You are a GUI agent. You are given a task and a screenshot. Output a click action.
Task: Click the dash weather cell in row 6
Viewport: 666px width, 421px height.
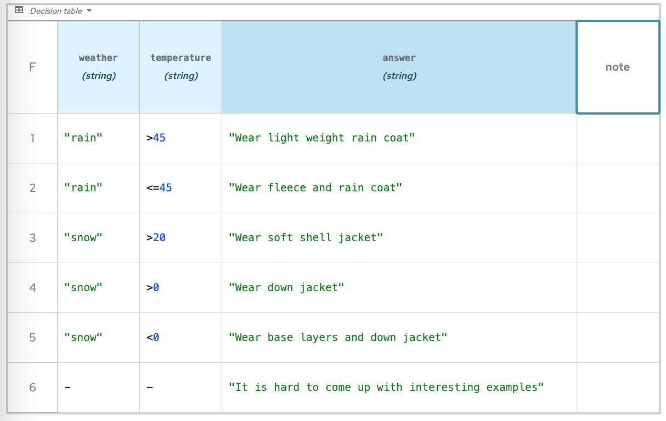98,388
